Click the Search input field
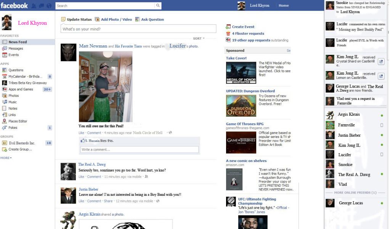Image resolution: width=390 pixels, height=229 pixels. pyautogui.click(x=105, y=6)
